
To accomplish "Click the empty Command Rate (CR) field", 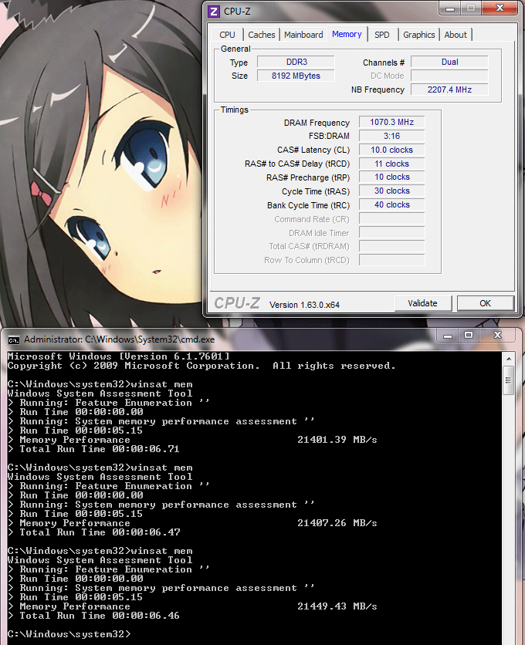I will 391,218.
